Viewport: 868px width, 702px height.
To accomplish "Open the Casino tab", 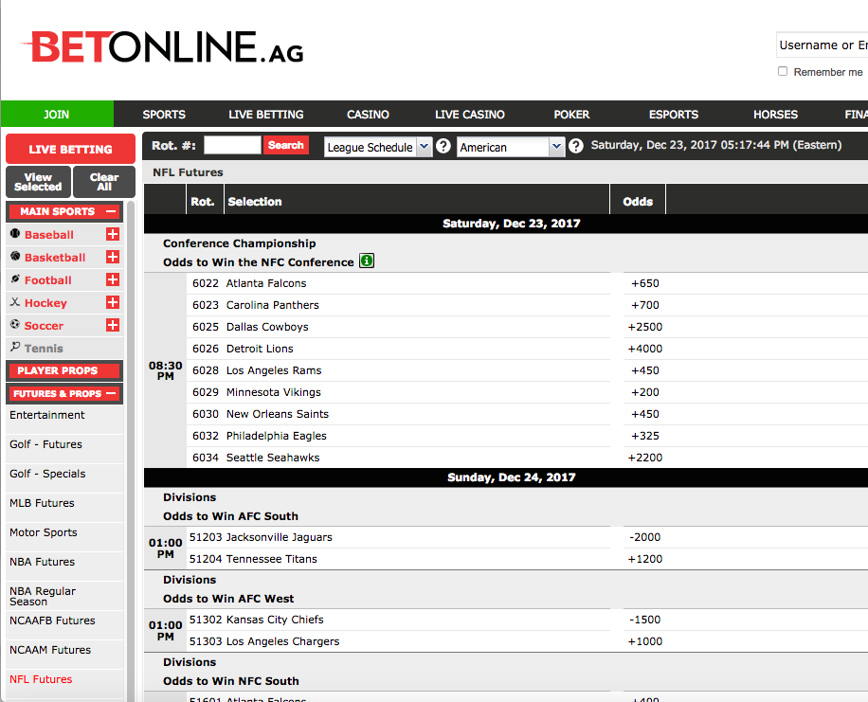I will [x=368, y=115].
